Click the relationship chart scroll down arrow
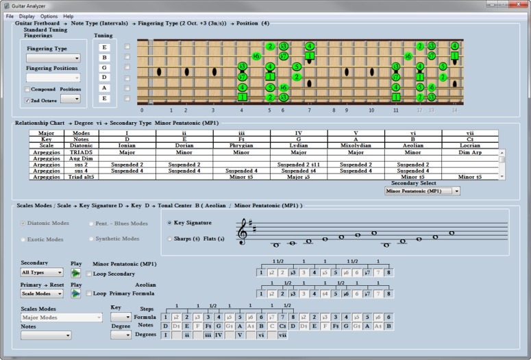 tap(502, 177)
